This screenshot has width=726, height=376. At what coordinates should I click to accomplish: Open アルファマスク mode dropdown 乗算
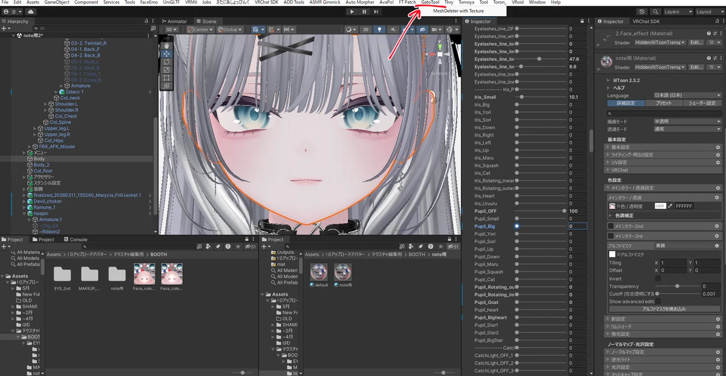coord(688,246)
